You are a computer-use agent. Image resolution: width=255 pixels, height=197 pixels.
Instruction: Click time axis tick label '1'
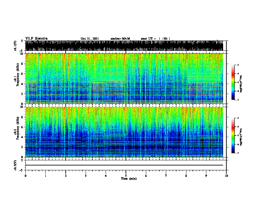click(x=45, y=176)
